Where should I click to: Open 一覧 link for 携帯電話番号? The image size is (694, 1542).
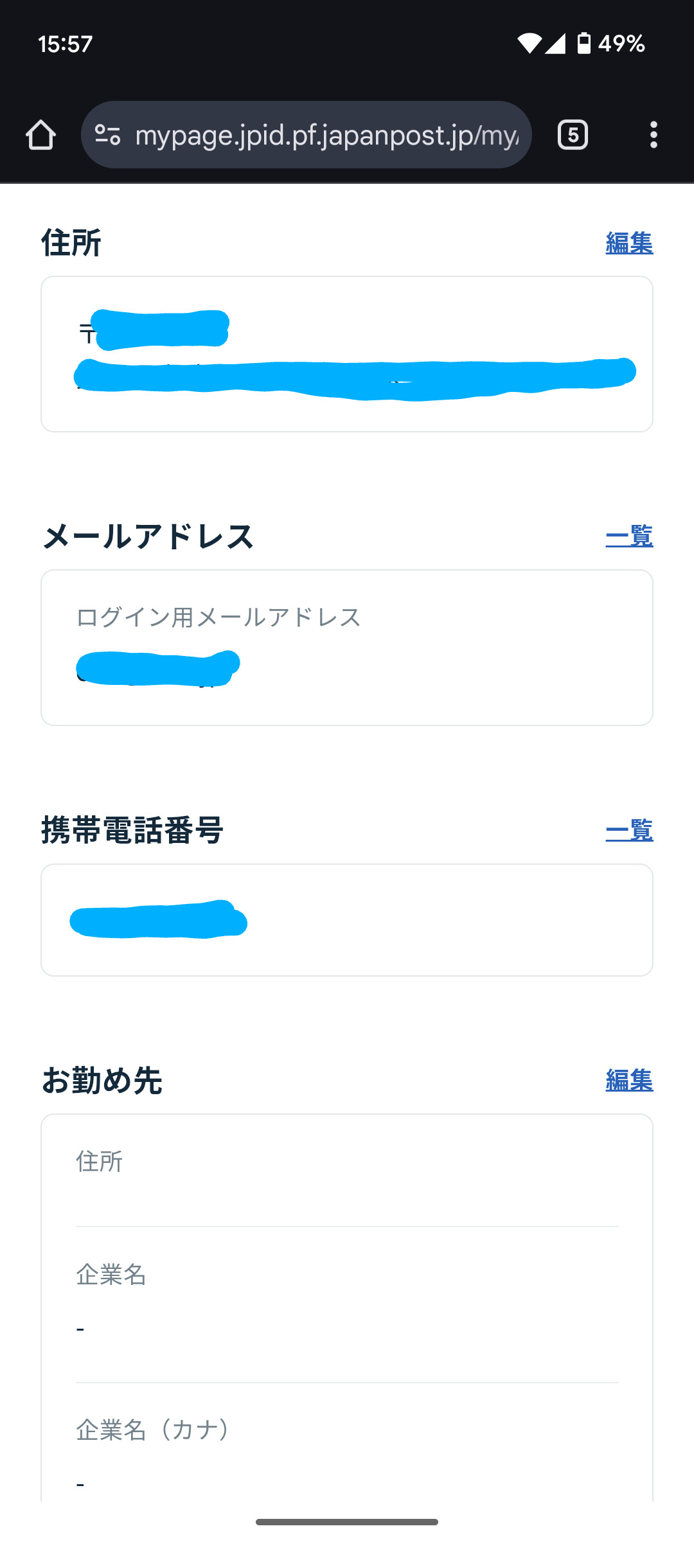pos(628,831)
